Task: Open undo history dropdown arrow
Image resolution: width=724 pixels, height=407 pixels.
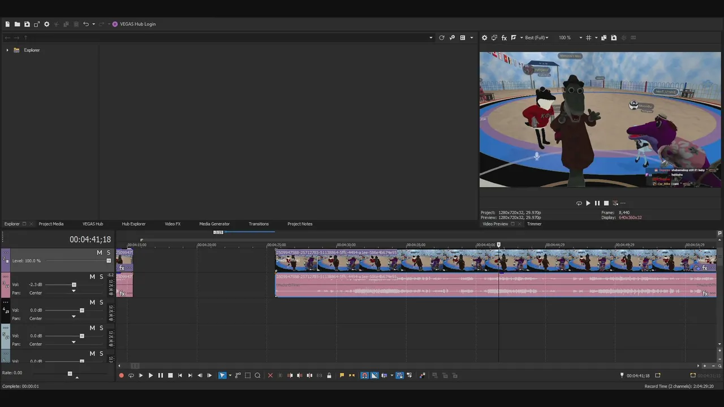Action: (x=93, y=24)
